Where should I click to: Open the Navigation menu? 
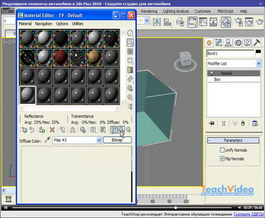point(44,23)
